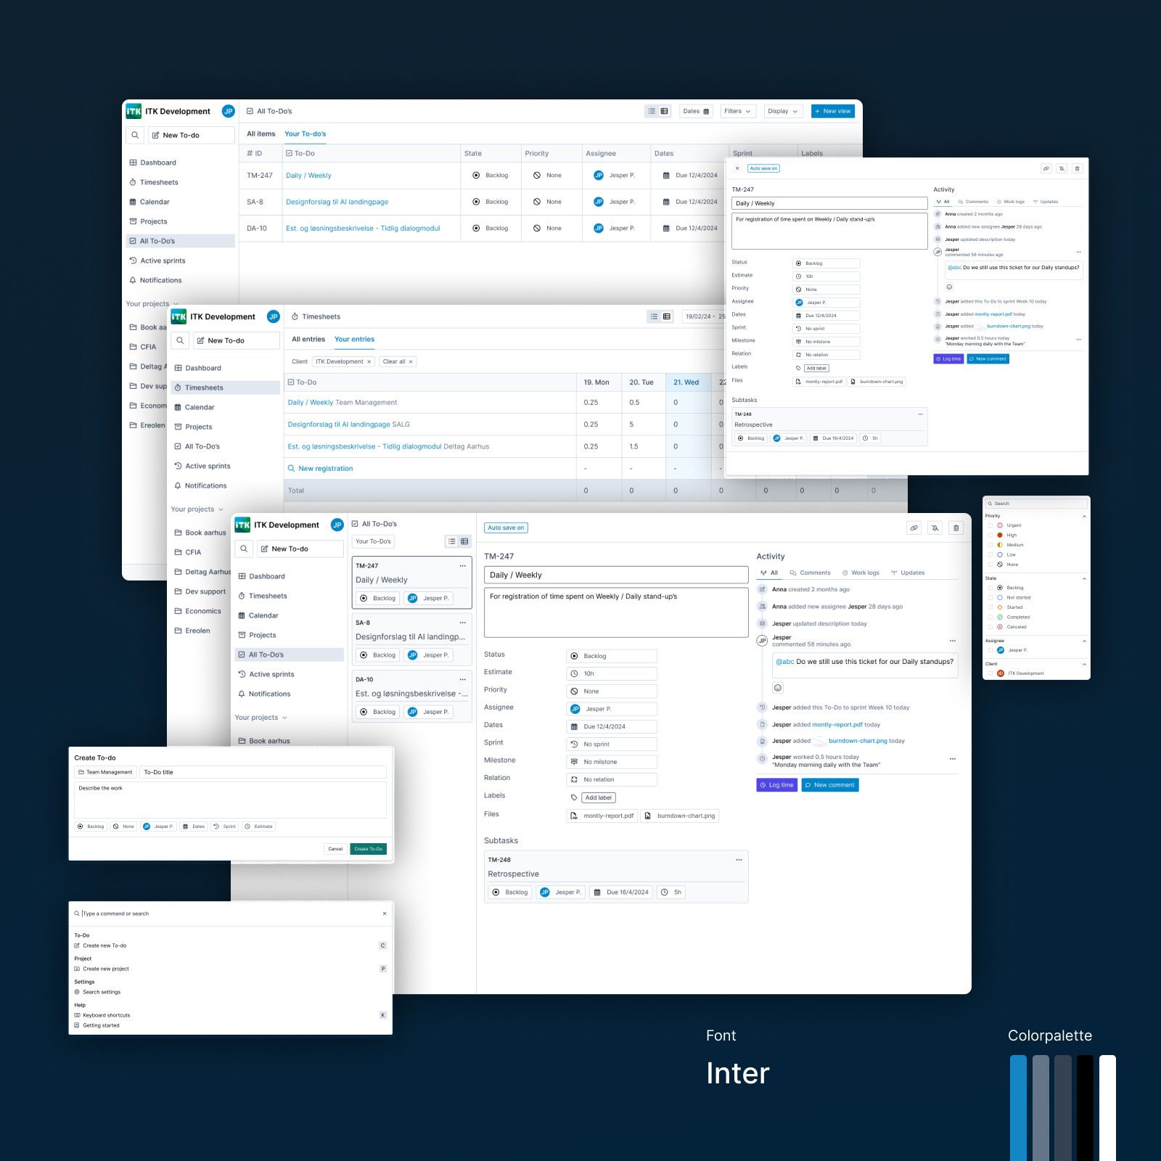Add emoji reaction under the @abc comment
This screenshot has width=1161, height=1161.
point(778,688)
